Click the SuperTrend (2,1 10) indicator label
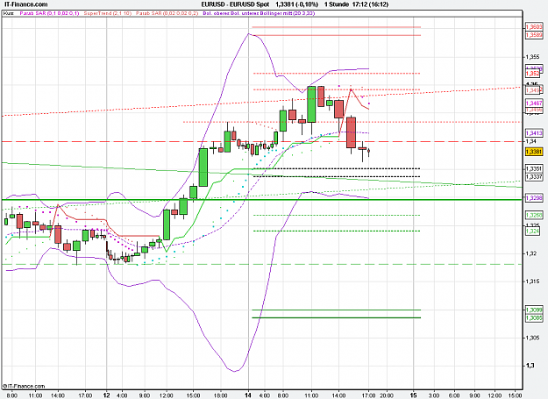 (107, 13)
